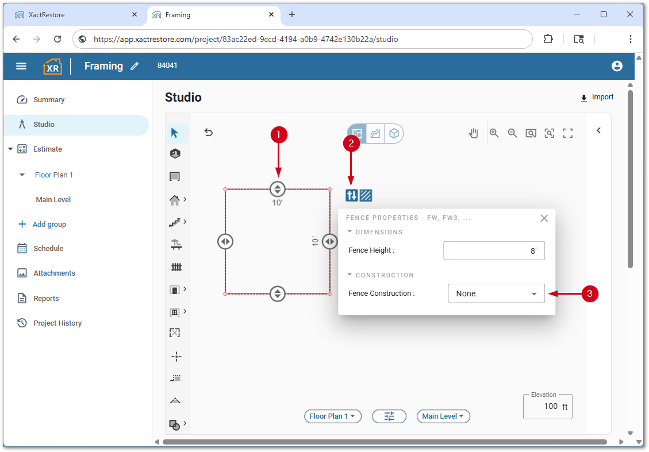Image resolution: width=649 pixels, height=452 pixels.
Task: Go to Reports in the sidebar
Action: [46, 299]
